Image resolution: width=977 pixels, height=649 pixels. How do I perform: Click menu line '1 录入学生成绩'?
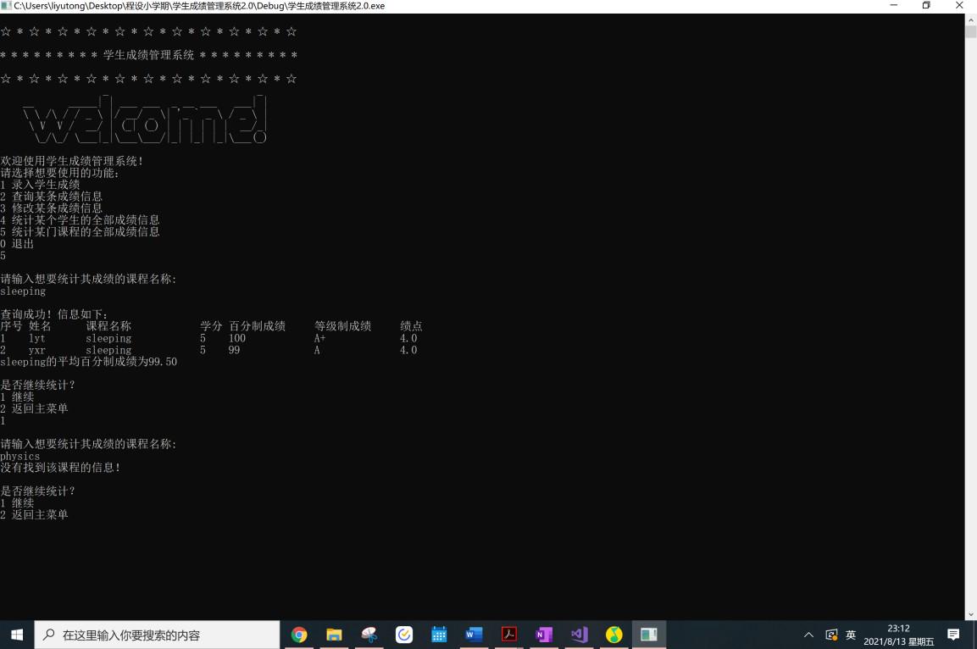point(40,185)
